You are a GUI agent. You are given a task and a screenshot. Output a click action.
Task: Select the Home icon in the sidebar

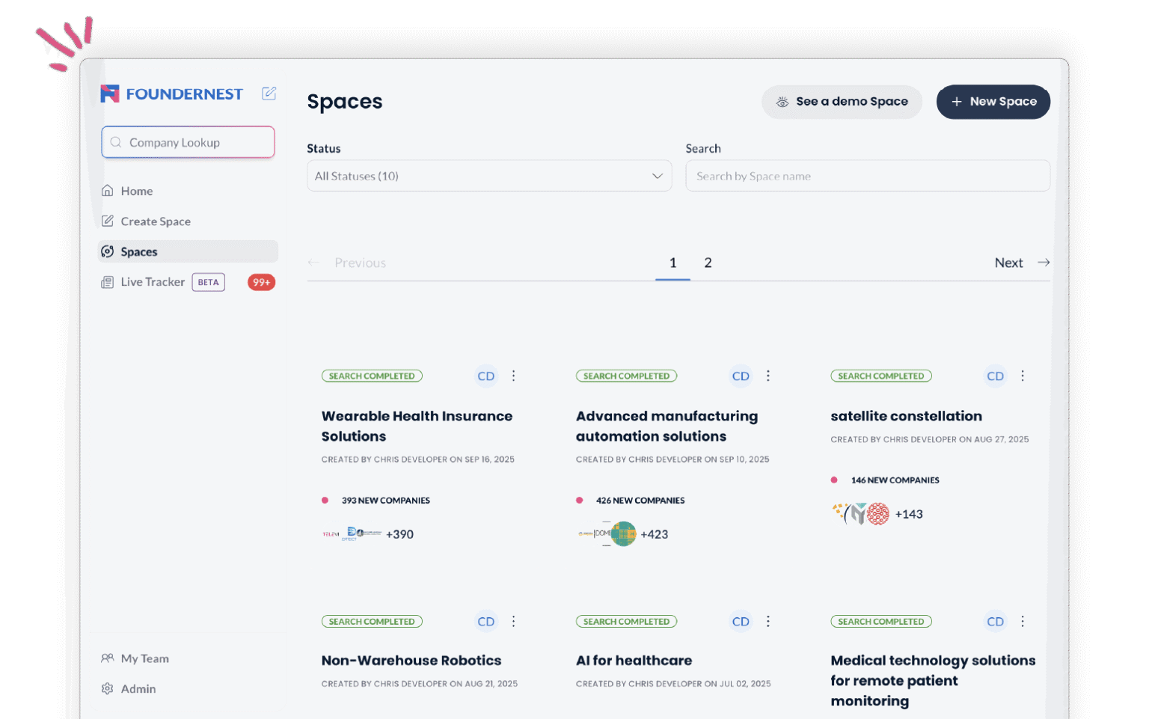(x=107, y=191)
